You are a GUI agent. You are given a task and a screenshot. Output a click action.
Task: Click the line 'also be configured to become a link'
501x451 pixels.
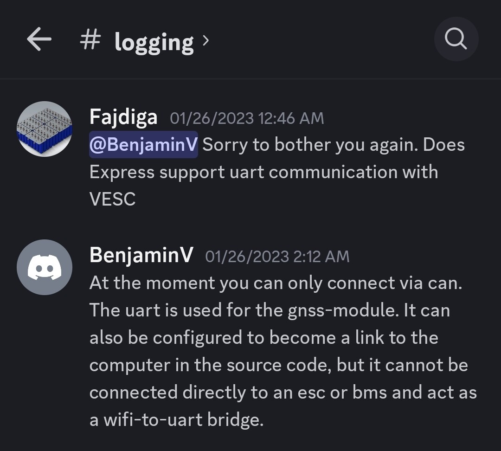[x=263, y=338]
